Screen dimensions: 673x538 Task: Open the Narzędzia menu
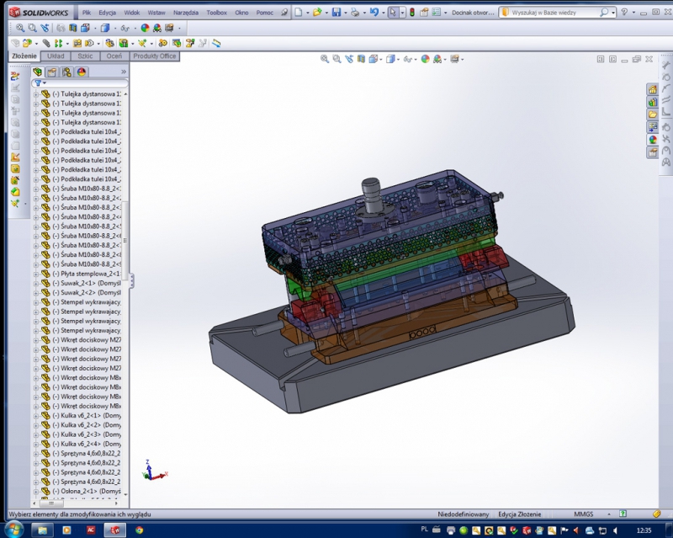pyautogui.click(x=186, y=13)
